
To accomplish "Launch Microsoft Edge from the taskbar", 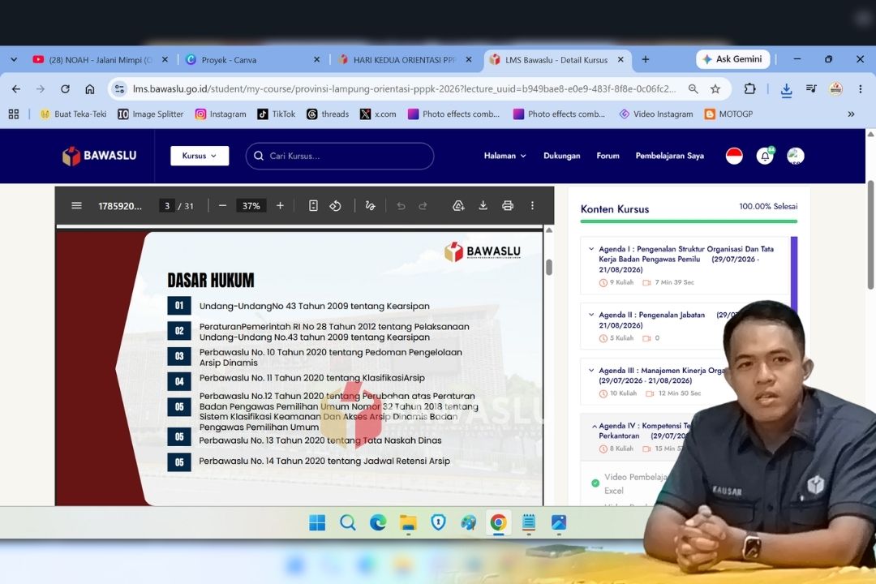I will [x=378, y=522].
